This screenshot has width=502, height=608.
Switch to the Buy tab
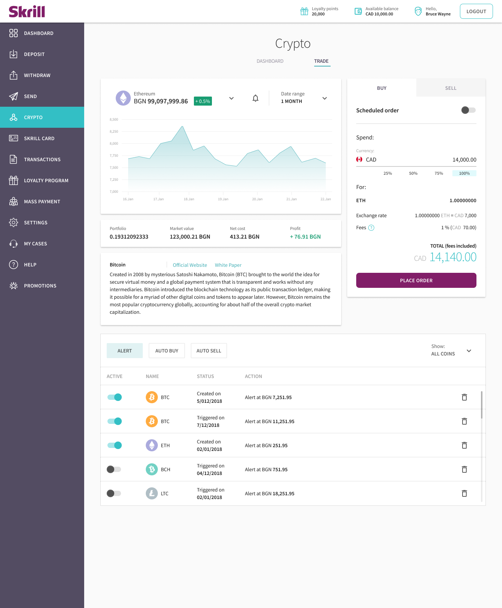click(382, 88)
